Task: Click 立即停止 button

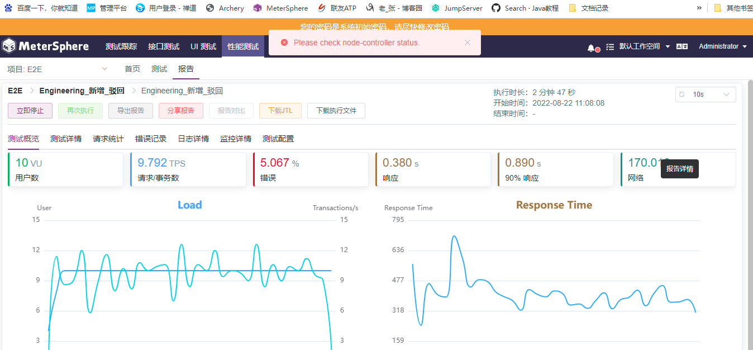Action: click(x=30, y=111)
